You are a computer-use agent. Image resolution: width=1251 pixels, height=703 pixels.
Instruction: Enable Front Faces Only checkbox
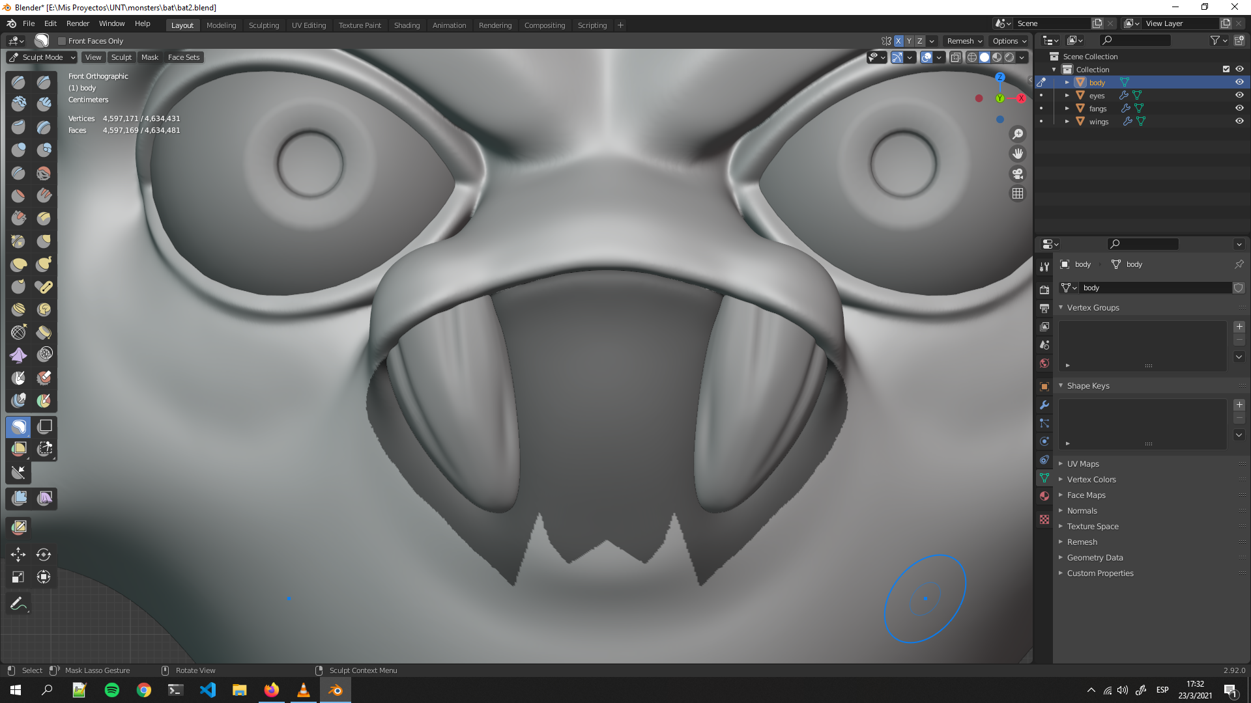click(x=62, y=41)
